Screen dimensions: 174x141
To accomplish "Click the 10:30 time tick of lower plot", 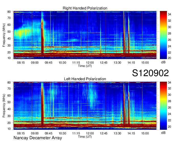I will [x=62, y=133].
